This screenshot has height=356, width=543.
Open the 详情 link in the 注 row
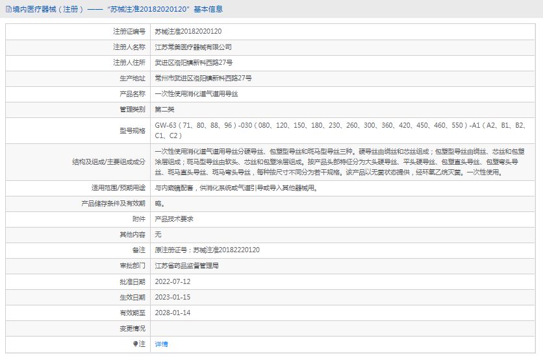click(161, 344)
